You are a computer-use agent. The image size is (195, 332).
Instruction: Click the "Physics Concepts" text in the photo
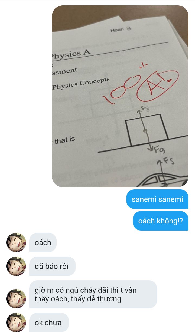pos(81,83)
